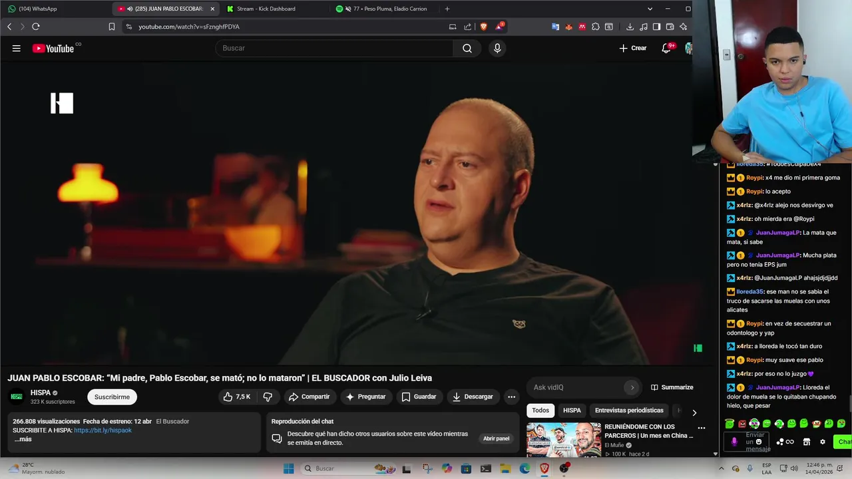
Task: Start voice search with the microphone icon
Action: point(497,48)
